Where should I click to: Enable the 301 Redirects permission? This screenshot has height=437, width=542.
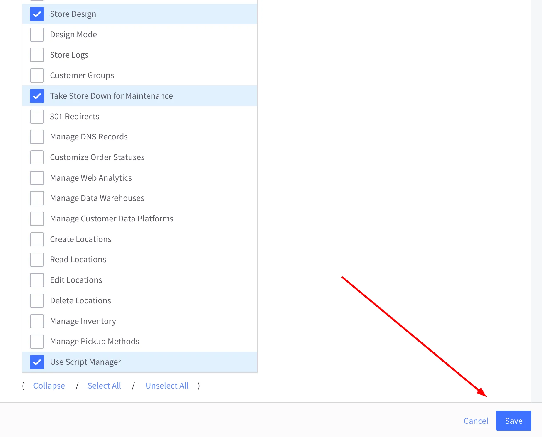point(37,117)
